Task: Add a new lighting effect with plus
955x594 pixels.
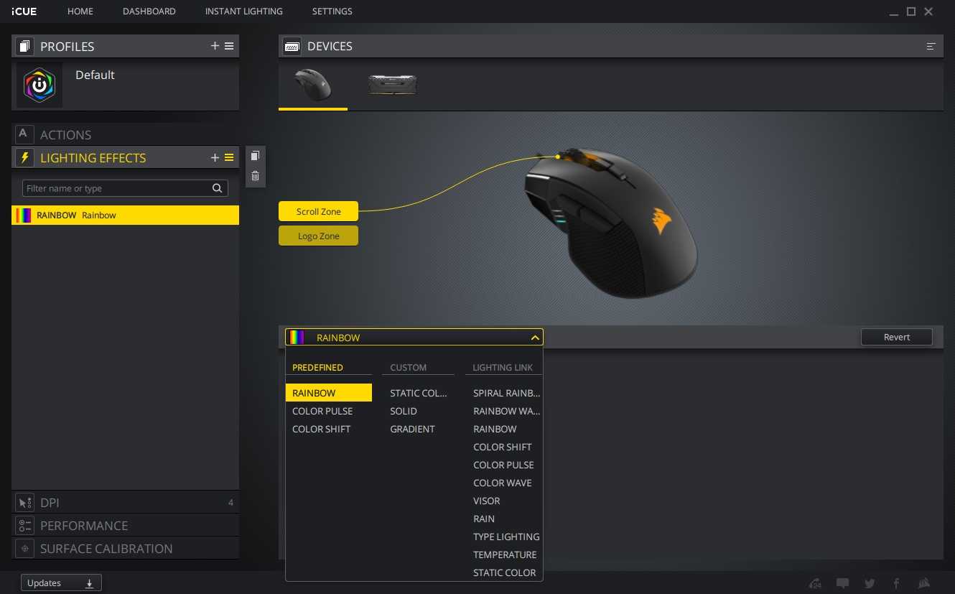Action: point(215,157)
